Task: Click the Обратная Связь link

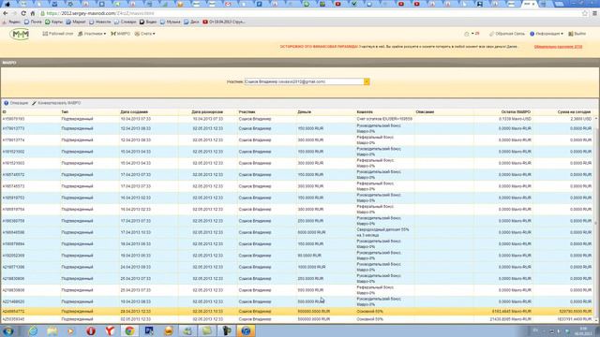Action: pyautogui.click(x=507, y=34)
